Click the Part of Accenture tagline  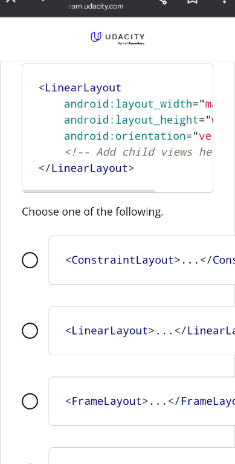pos(131,43)
